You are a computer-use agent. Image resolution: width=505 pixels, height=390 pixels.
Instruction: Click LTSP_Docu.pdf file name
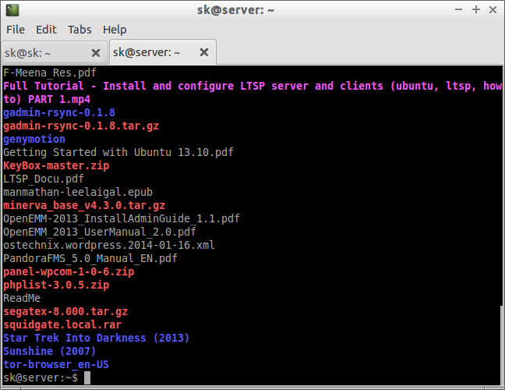[44, 179]
